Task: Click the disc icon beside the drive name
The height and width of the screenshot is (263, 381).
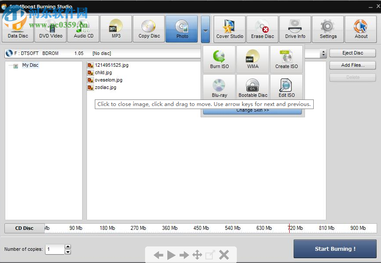Action: (9, 53)
